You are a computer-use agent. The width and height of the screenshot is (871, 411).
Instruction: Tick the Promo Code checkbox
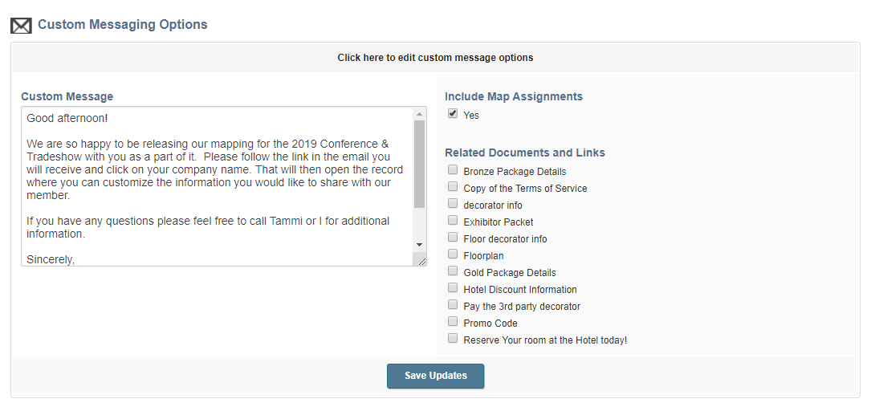click(x=453, y=322)
